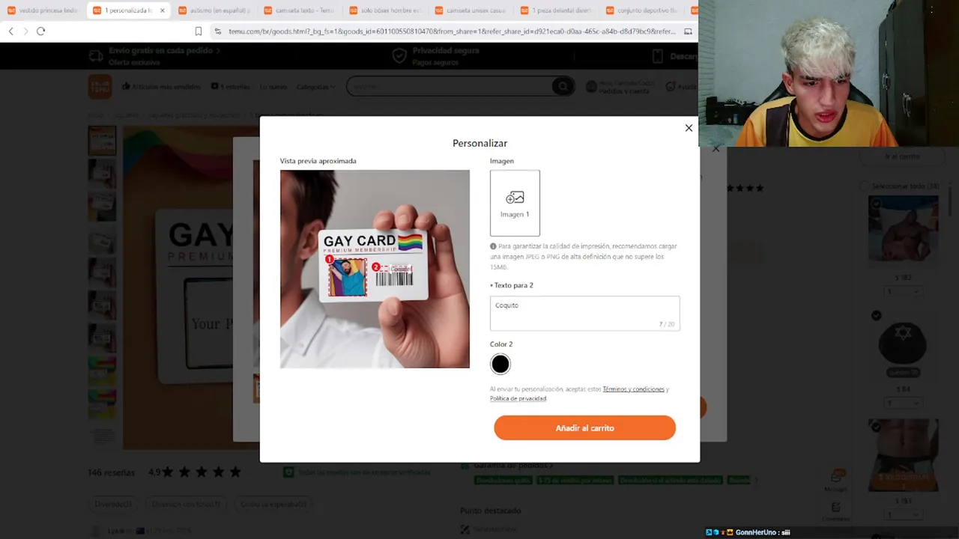This screenshot has height=539, width=959.
Task: Click the Temu search magnifier icon
Action: coord(561,87)
